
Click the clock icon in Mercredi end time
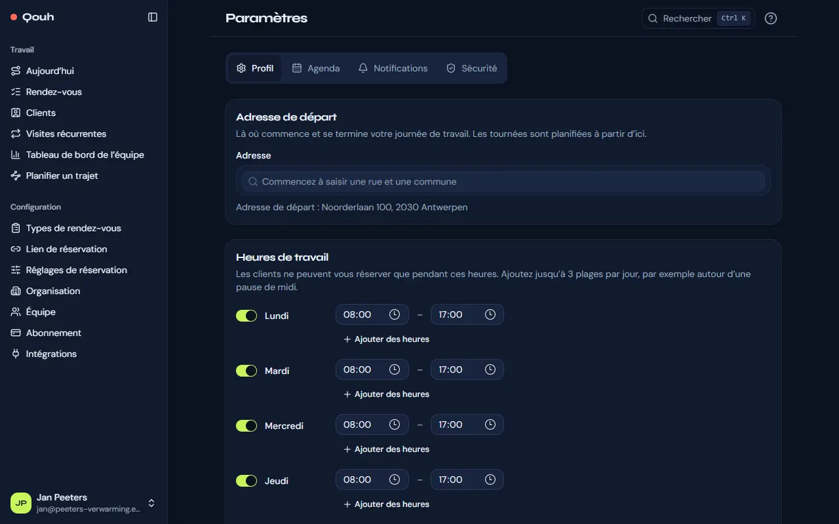490,424
